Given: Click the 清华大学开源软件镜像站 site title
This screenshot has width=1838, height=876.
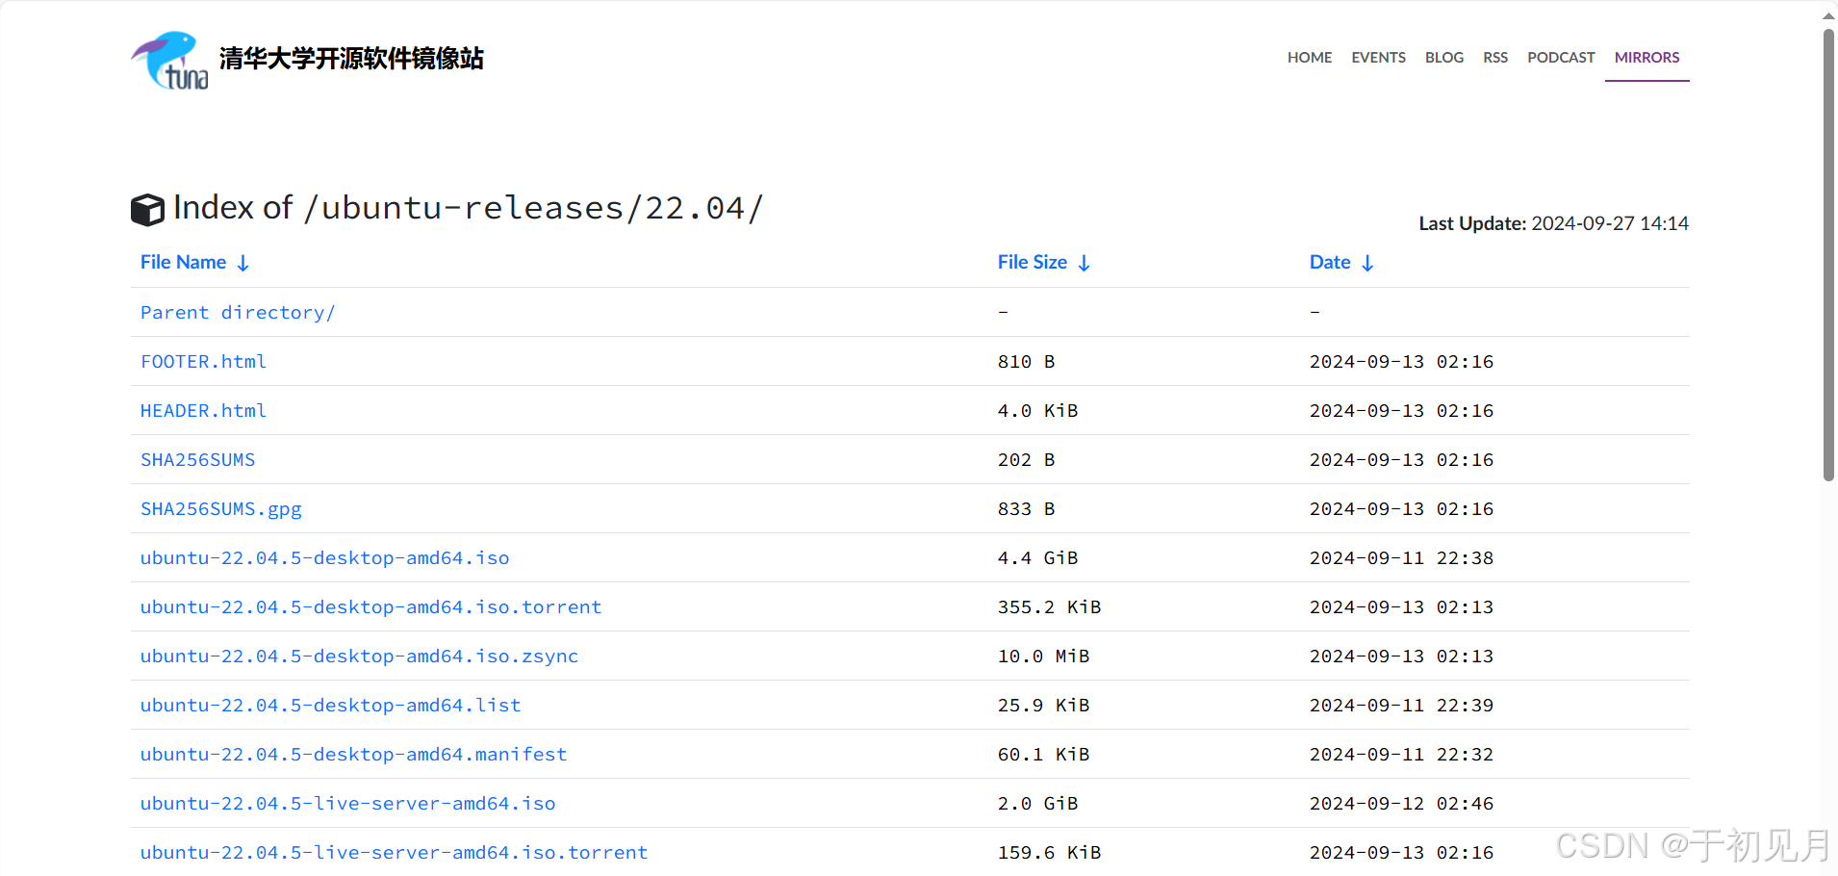Looking at the screenshot, I should (x=351, y=59).
